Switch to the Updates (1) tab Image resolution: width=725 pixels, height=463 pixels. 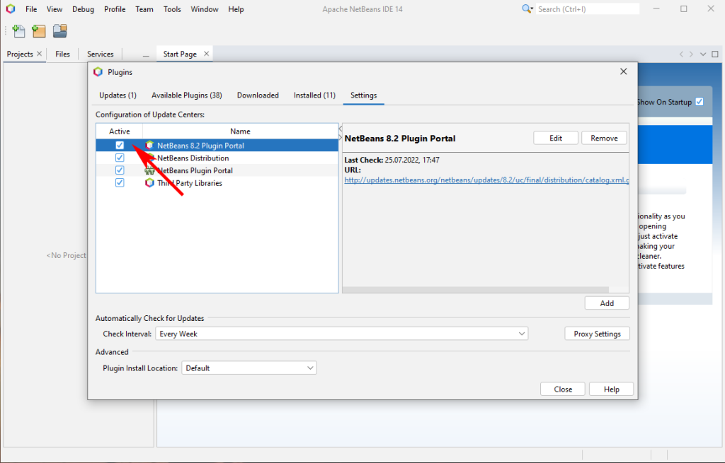[118, 95]
